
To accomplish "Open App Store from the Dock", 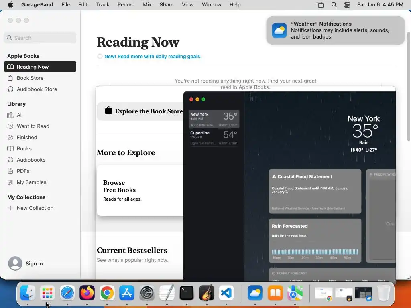I will click(x=127, y=293).
